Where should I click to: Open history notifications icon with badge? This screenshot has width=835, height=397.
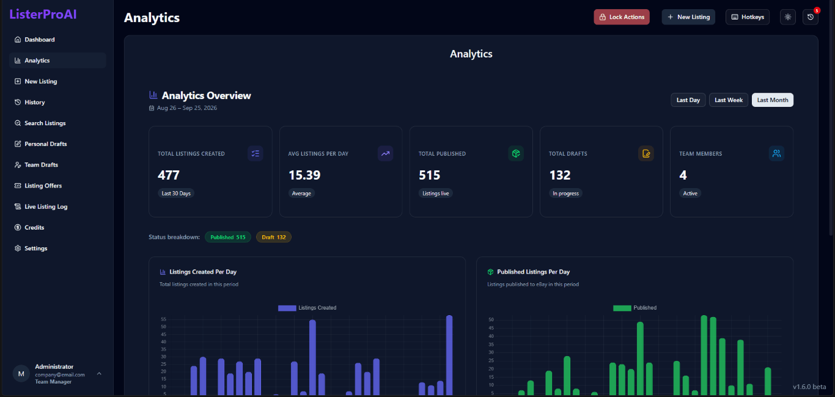click(811, 17)
